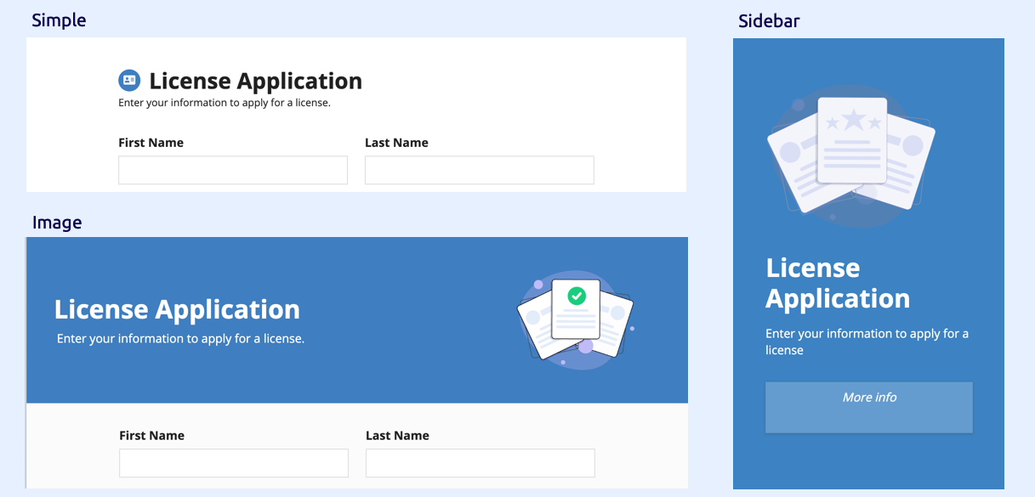Click the Last Name label in Image layout
The width and height of the screenshot is (1035, 497).
point(397,436)
